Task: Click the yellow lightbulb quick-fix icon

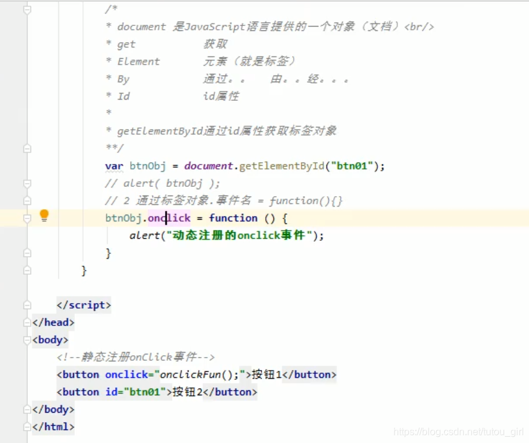Action: click(x=44, y=215)
